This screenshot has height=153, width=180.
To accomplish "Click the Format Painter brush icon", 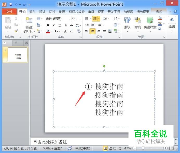I will coord(16,31).
